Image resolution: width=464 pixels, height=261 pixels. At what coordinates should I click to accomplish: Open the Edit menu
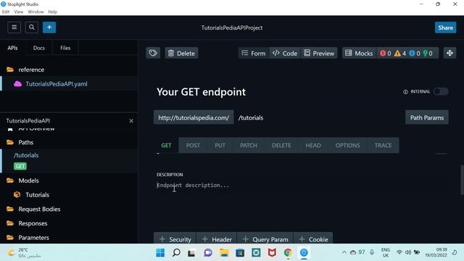click(x=6, y=12)
